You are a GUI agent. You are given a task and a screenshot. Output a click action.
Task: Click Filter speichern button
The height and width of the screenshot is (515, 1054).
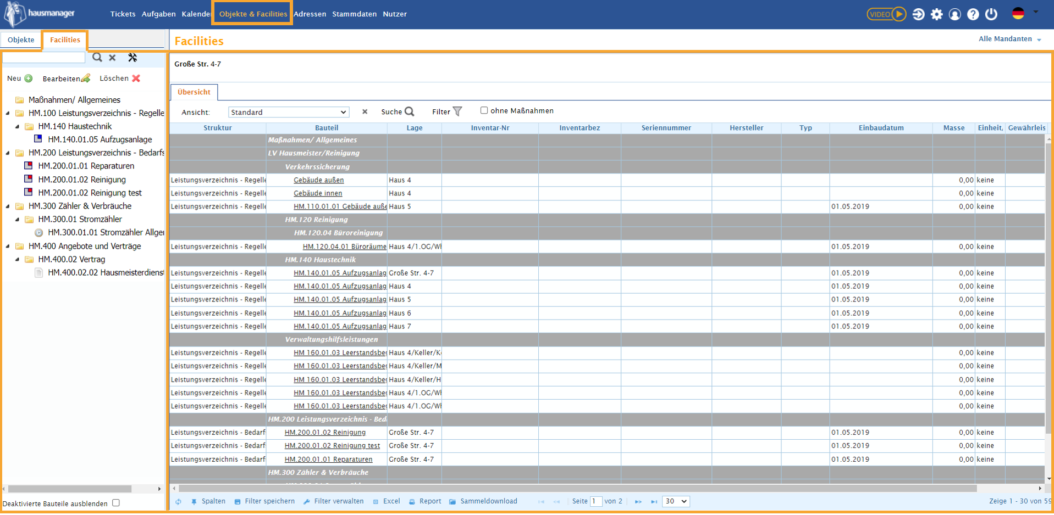tap(264, 501)
